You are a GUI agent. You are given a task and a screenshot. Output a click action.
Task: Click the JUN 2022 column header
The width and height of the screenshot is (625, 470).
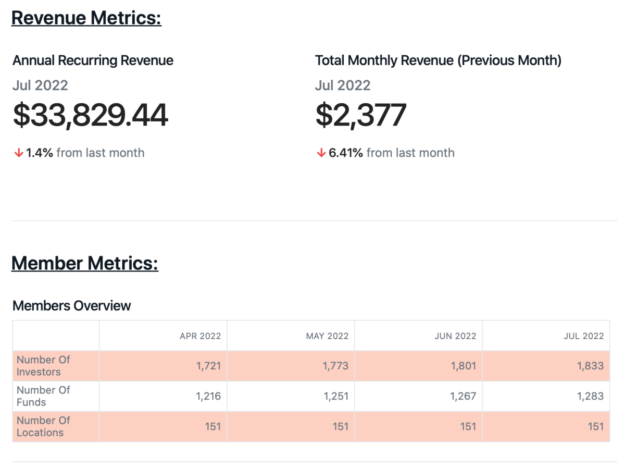point(455,336)
